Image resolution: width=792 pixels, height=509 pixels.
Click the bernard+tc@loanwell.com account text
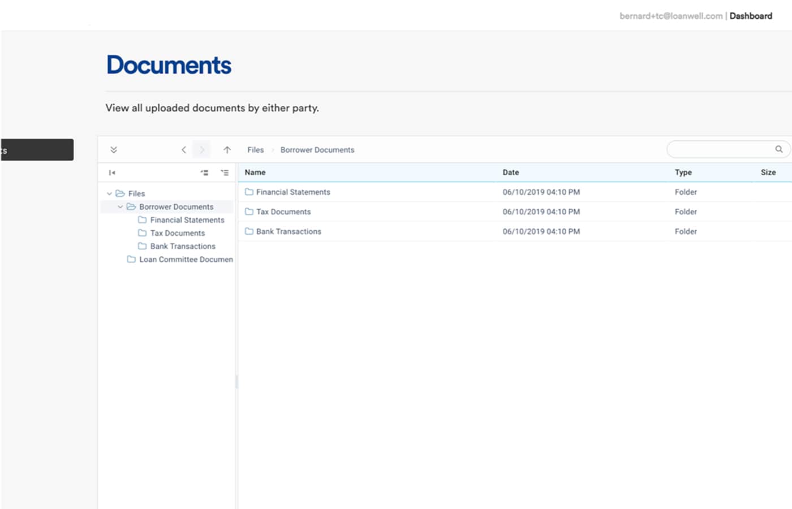pyautogui.click(x=671, y=16)
